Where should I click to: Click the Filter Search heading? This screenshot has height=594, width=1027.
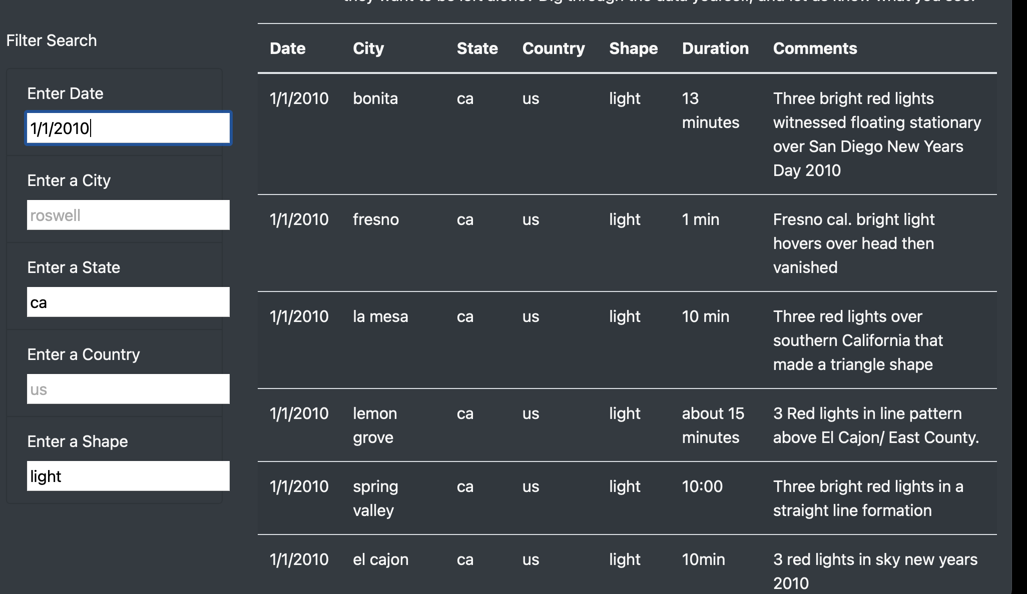[x=52, y=40]
